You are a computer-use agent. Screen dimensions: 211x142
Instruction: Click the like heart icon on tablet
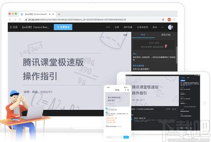point(167,109)
